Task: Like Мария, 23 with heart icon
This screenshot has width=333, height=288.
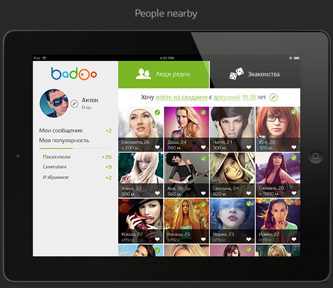Action: coord(249,239)
